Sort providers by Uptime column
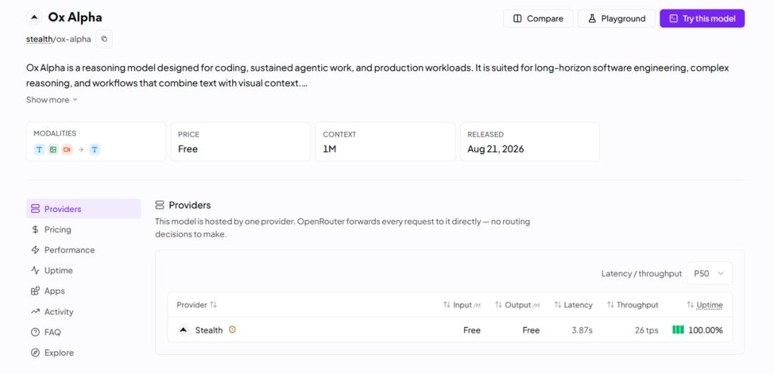 [704, 305]
